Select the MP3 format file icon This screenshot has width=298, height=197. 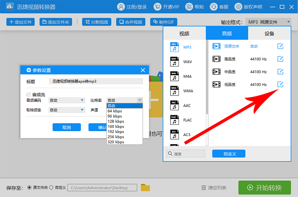point(174,47)
